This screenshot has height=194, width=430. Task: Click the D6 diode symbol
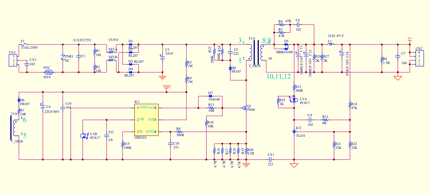coord(19,100)
